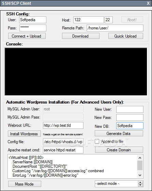The width and height of the screenshot is (152, 191).
Task: Click the select mode down spinner arrow
Action: 140,185
